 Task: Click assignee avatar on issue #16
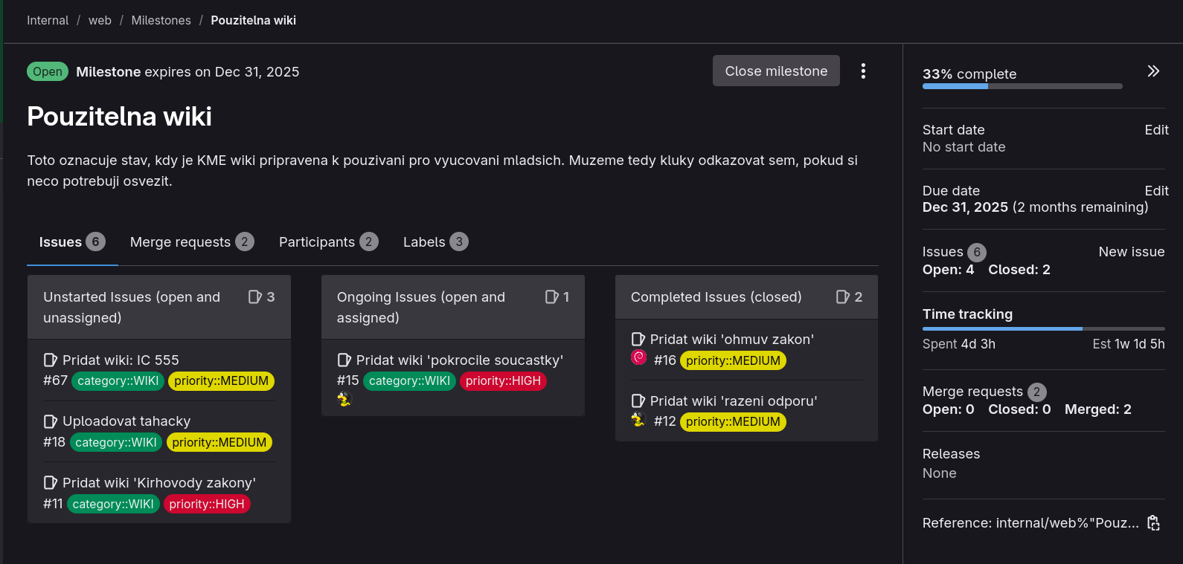639,358
